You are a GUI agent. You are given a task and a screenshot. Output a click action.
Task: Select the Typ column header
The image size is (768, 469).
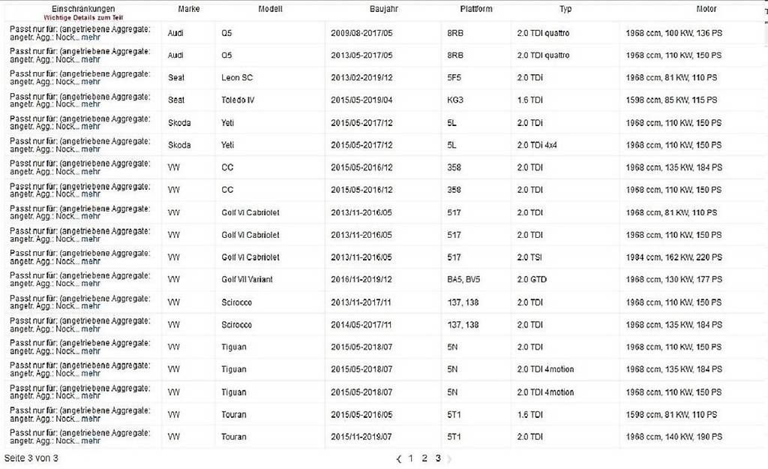click(x=565, y=9)
